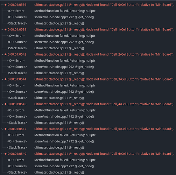Open the Stack Trace under the 0:00:01:0536 error
The width and height of the screenshot is (176, 175).
click(17, 23)
